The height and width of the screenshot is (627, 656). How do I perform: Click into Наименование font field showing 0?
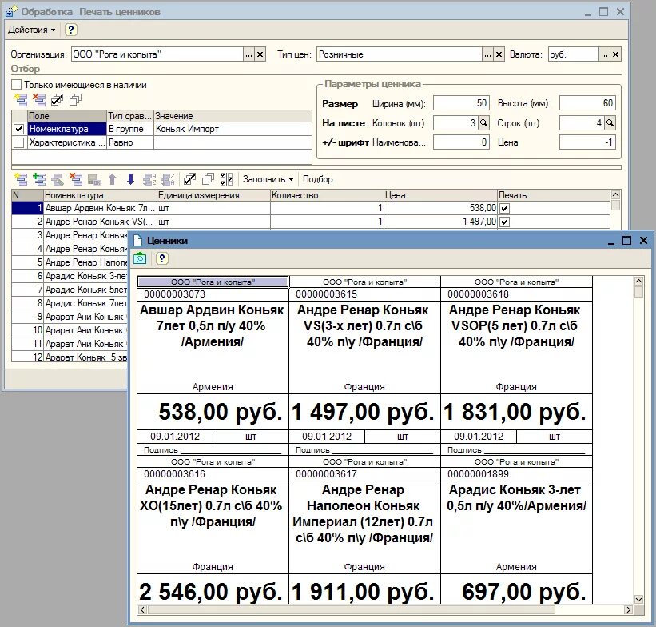(x=461, y=142)
